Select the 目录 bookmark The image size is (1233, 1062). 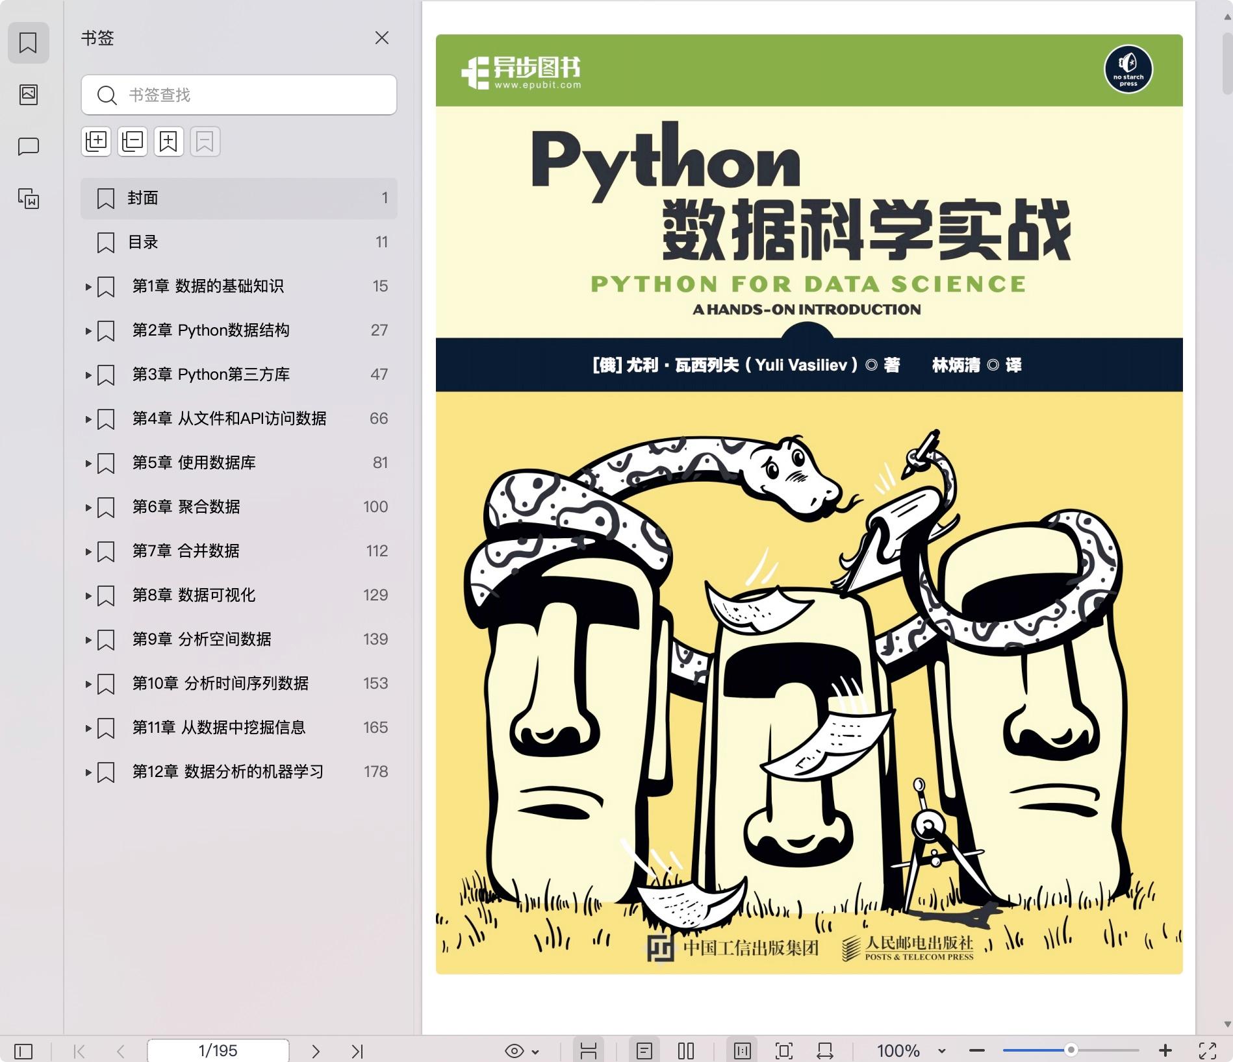pos(239,242)
